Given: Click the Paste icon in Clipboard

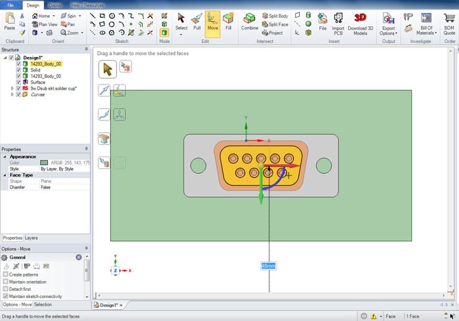Looking at the screenshot, I should coord(10,21).
